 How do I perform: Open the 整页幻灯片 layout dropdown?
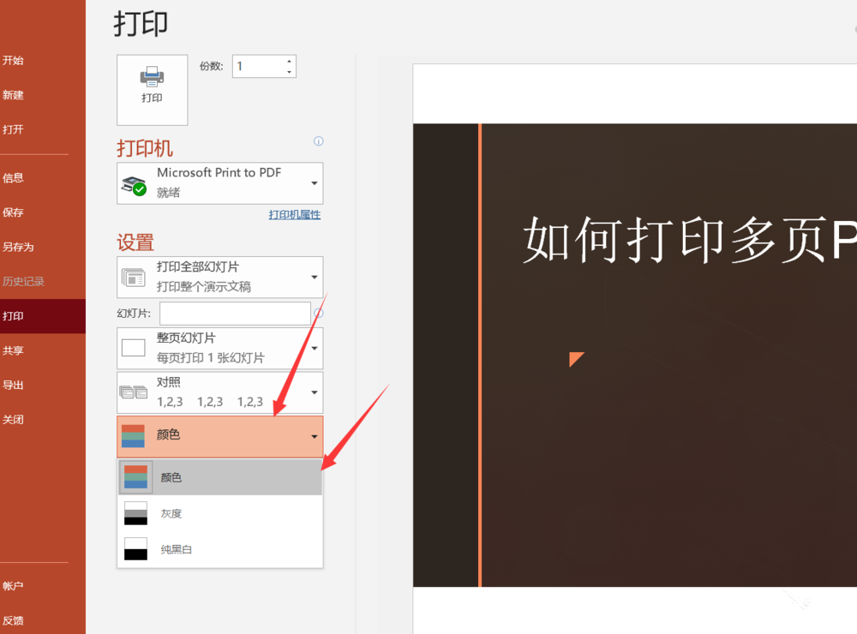pyautogui.click(x=316, y=347)
